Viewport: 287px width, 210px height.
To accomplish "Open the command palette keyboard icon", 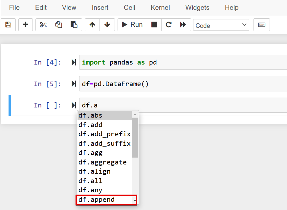I will point(261,25).
